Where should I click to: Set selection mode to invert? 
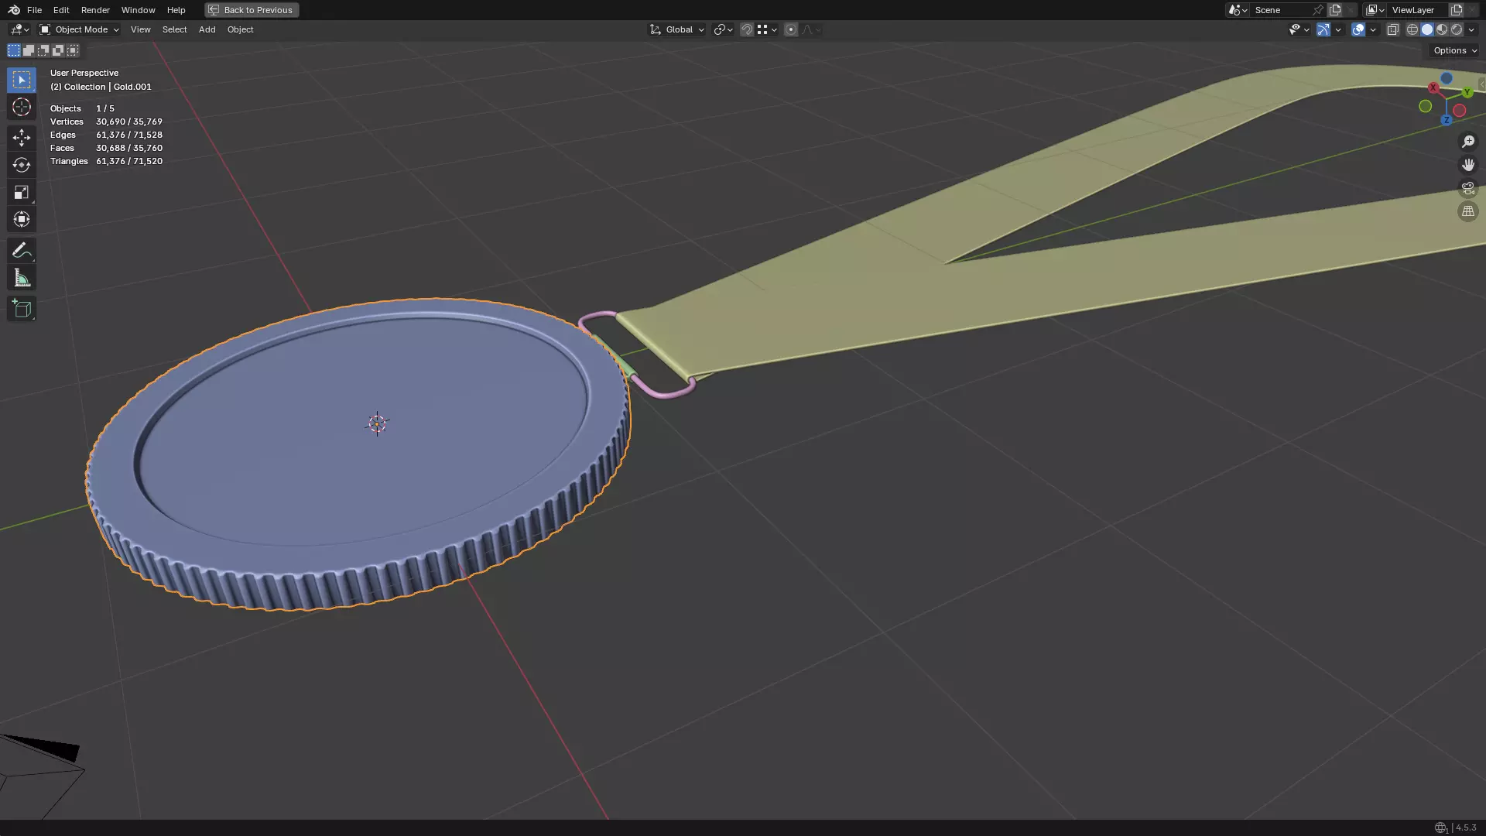(58, 50)
